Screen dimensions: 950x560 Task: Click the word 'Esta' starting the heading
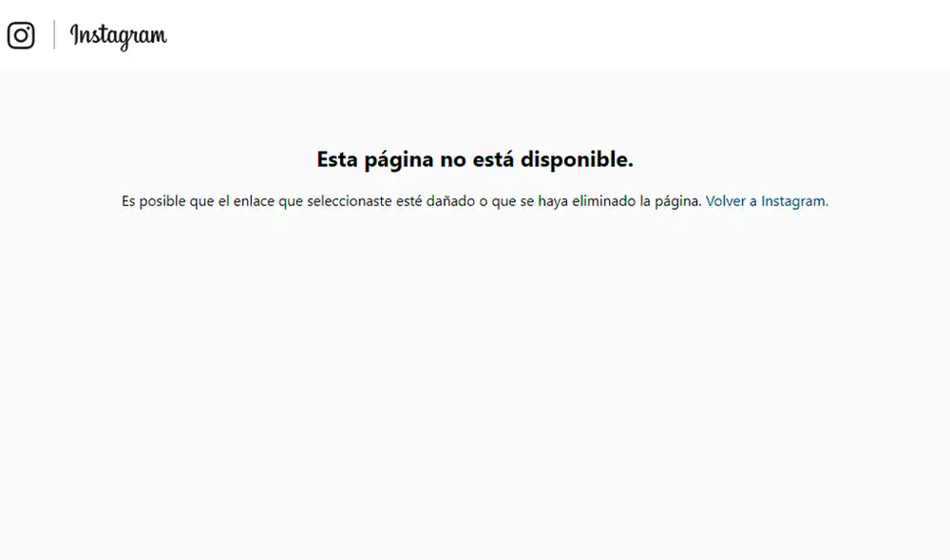(x=337, y=159)
